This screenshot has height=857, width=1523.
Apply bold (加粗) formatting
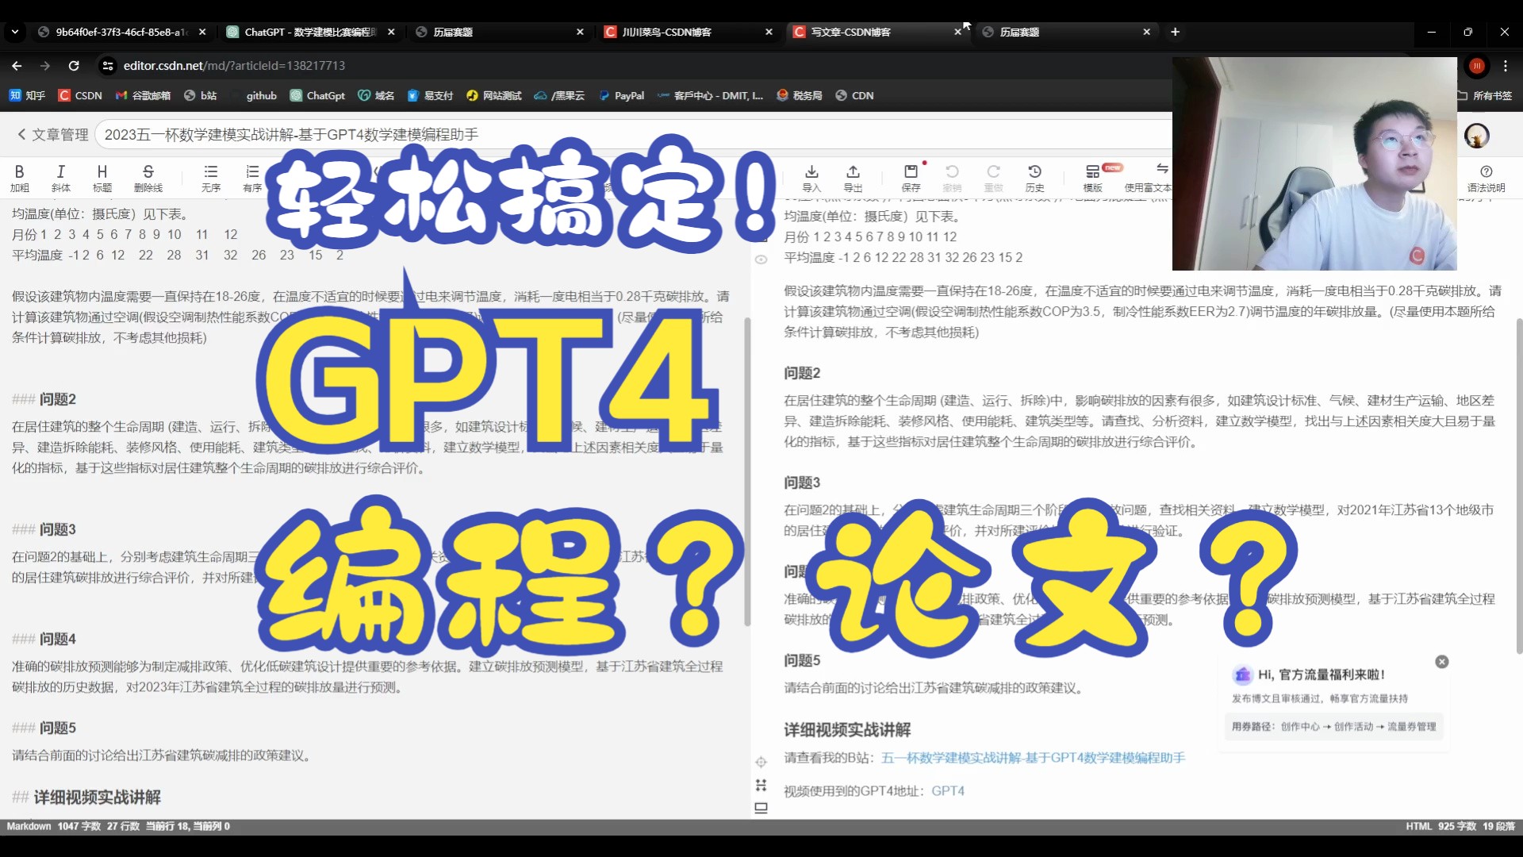coord(19,178)
